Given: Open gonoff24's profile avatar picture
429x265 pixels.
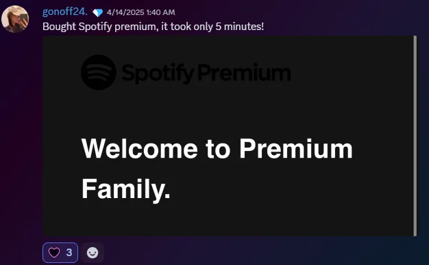Looking at the screenshot, I should pos(15,19).
